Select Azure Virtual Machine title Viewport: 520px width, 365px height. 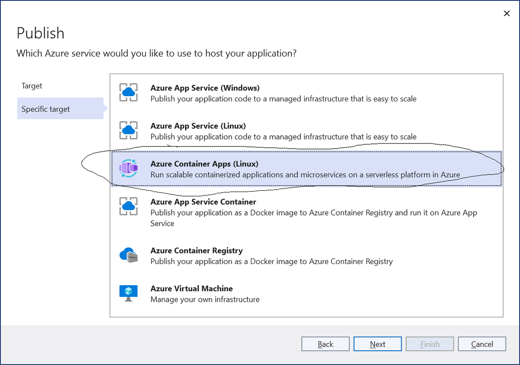tap(192, 289)
